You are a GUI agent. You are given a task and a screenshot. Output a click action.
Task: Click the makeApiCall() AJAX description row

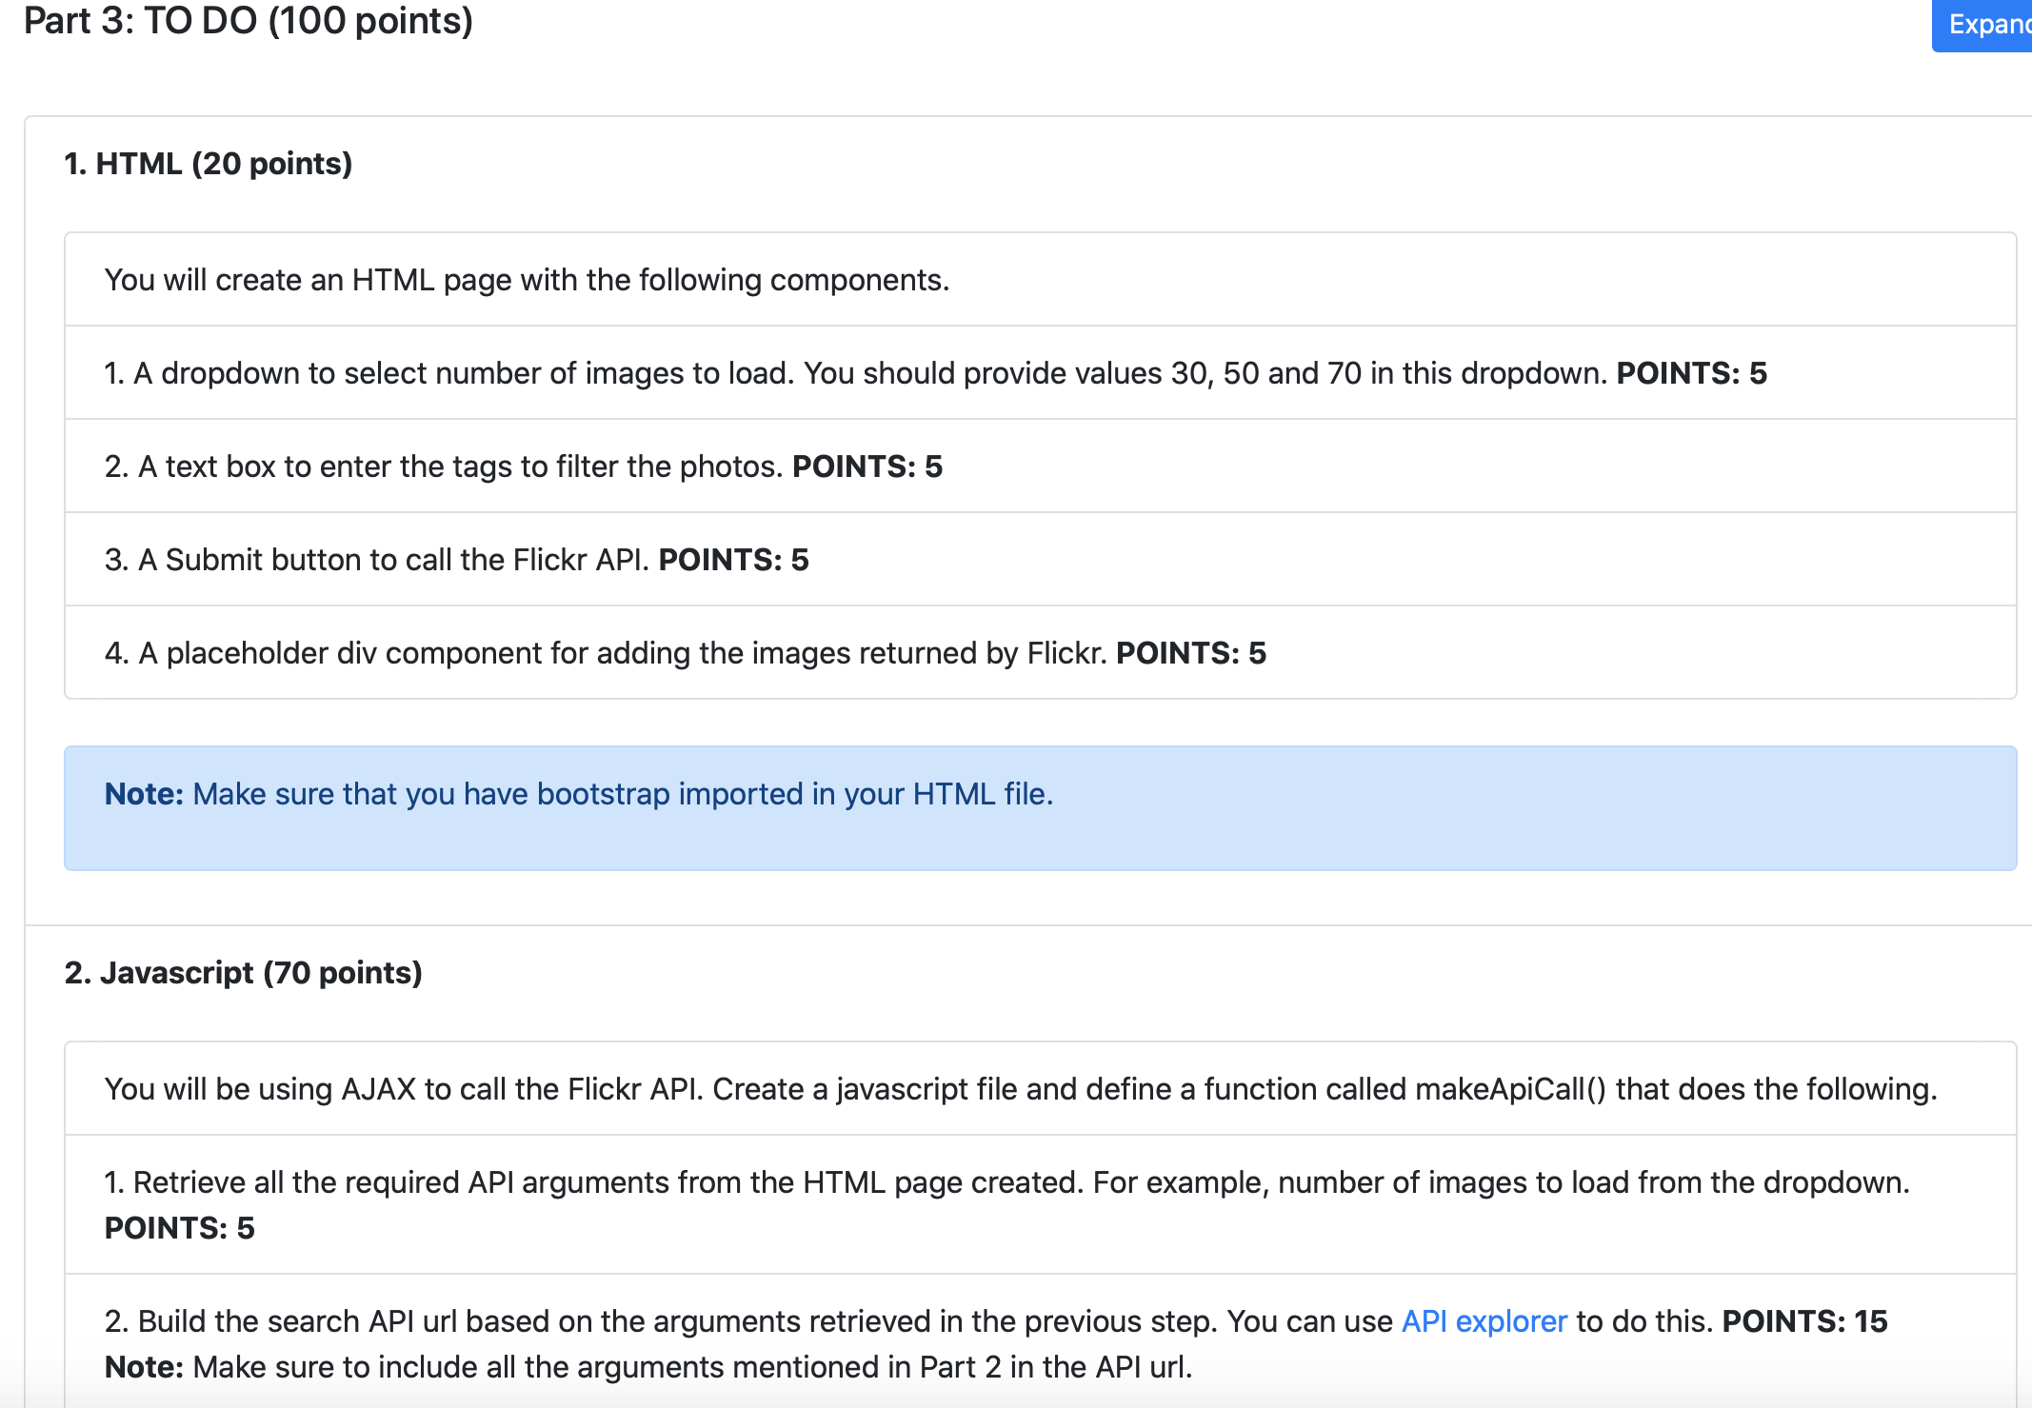click(x=1021, y=1089)
